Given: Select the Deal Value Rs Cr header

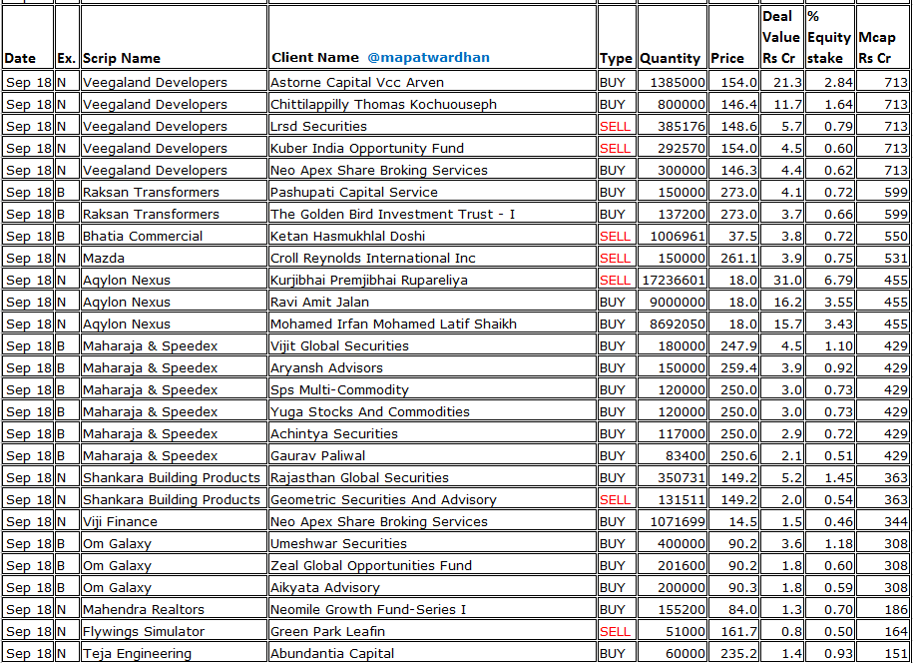Looking at the screenshot, I should point(781,37).
